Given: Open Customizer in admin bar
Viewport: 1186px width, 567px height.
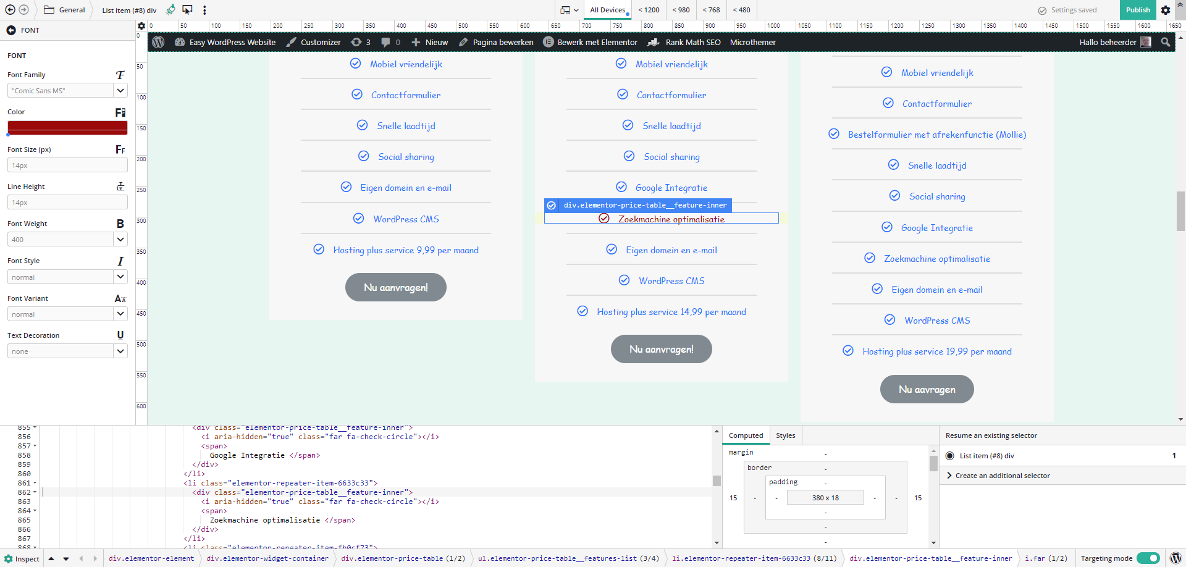Looking at the screenshot, I should [314, 42].
